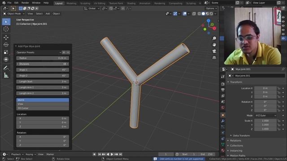Select the Move tool
The height and width of the screenshot is (161, 287).
coord(6,38)
